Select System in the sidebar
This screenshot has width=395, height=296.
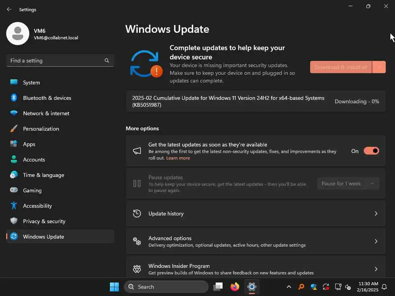[x=60, y=82]
